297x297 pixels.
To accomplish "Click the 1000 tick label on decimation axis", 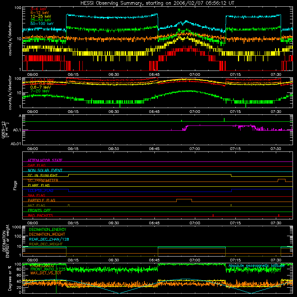I will pos(16,227).
